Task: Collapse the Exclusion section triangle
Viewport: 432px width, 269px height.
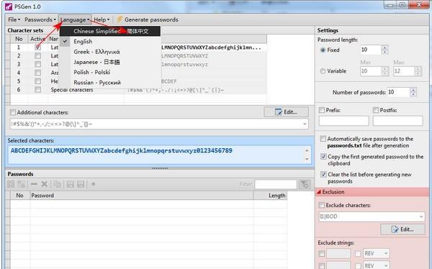Action: pos(319,192)
